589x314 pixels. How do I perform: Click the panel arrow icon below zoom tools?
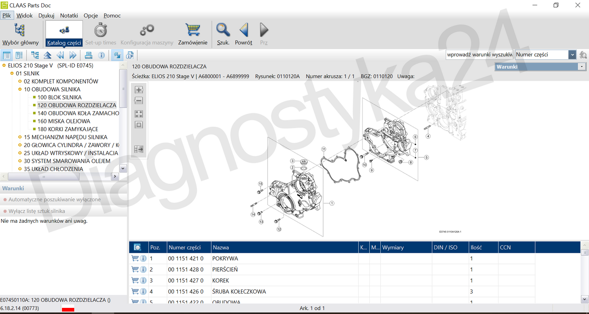(x=139, y=149)
